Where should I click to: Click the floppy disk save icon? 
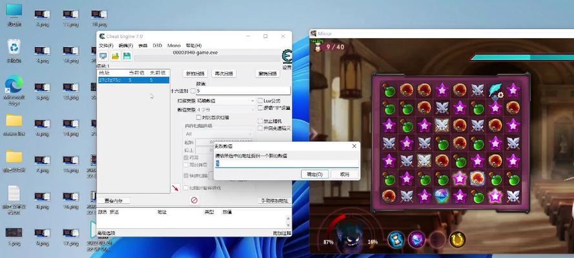[127, 56]
